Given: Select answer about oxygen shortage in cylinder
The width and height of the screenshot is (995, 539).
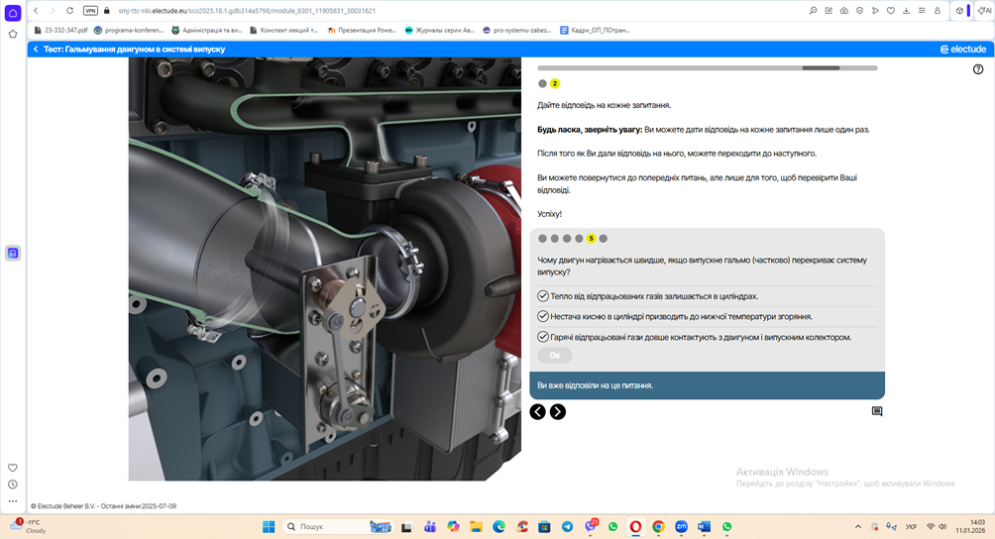Looking at the screenshot, I should point(542,316).
